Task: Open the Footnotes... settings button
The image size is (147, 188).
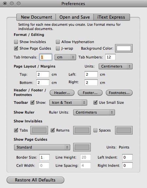Action: [119, 93]
